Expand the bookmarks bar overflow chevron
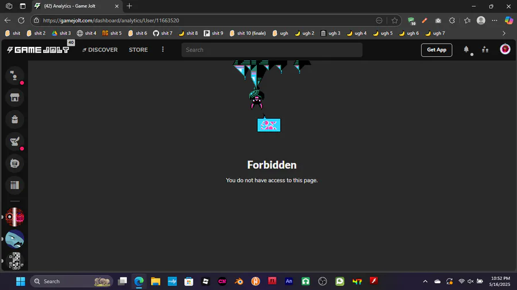Viewport: 517px width, 290px height. click(504, 33)
